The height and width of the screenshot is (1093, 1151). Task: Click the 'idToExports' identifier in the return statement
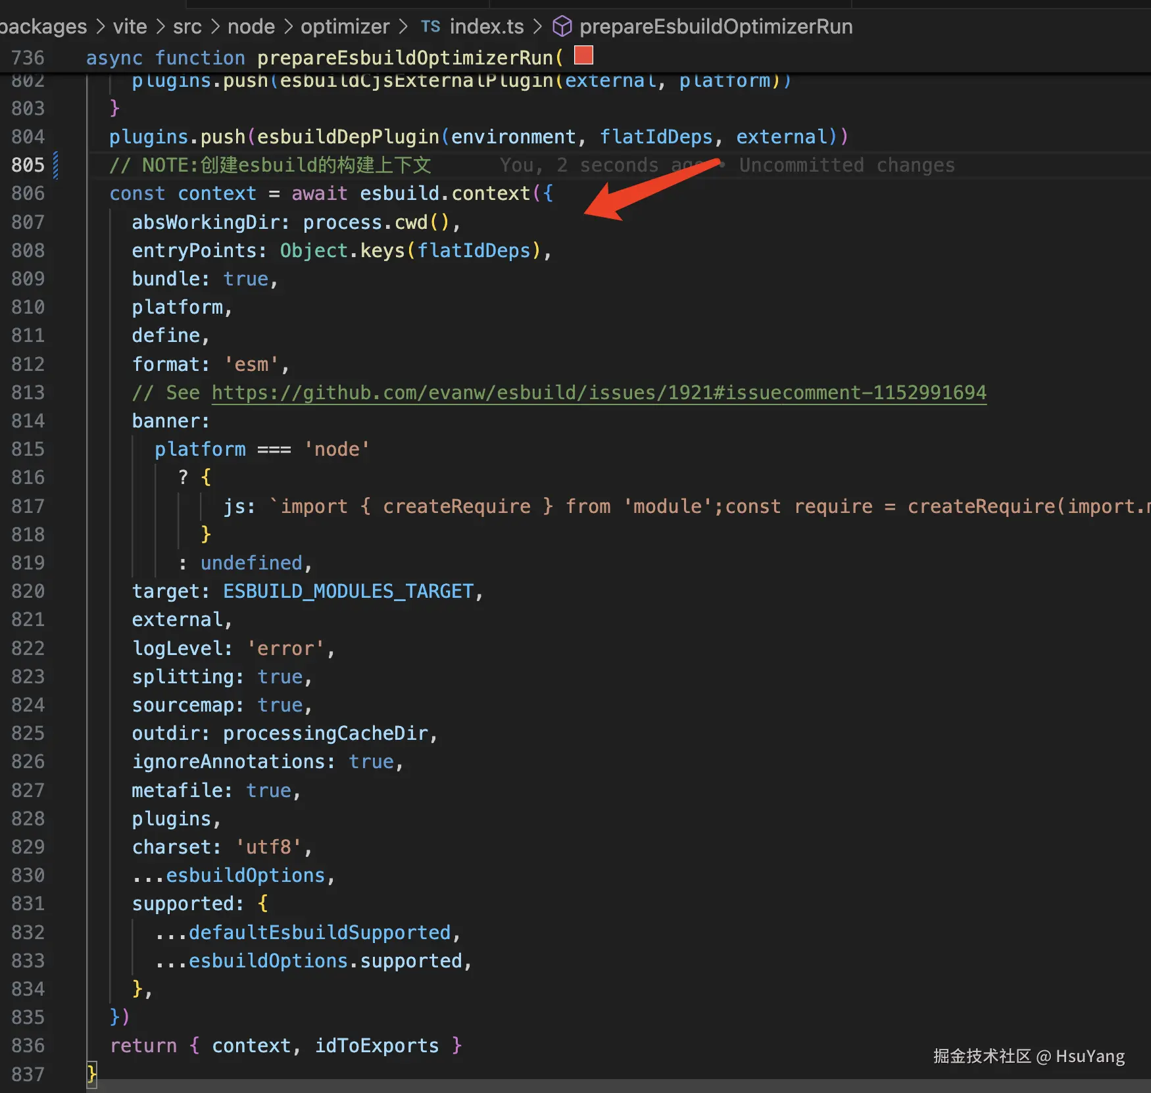click(376, 1046)
